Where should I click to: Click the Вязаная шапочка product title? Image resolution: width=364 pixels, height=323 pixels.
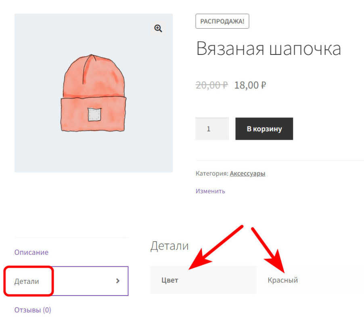pos(268,49)
